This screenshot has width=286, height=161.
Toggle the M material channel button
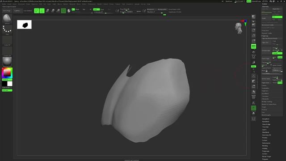click(x=90, y=9)
